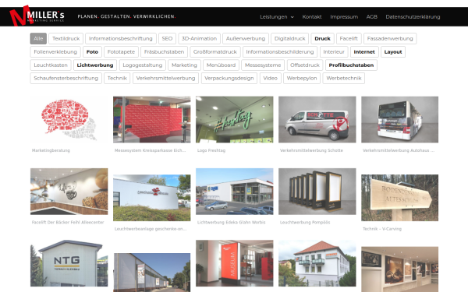Open the Marketingberatung speech bubble thumbnail
Viewport: 468px width, 292px height.
click(x=69, y=119)
